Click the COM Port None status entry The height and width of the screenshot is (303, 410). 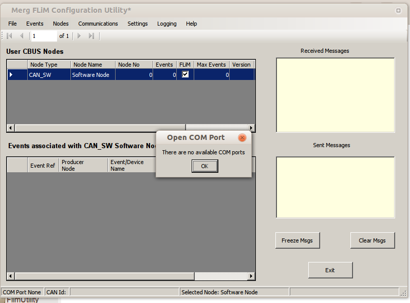22,292
